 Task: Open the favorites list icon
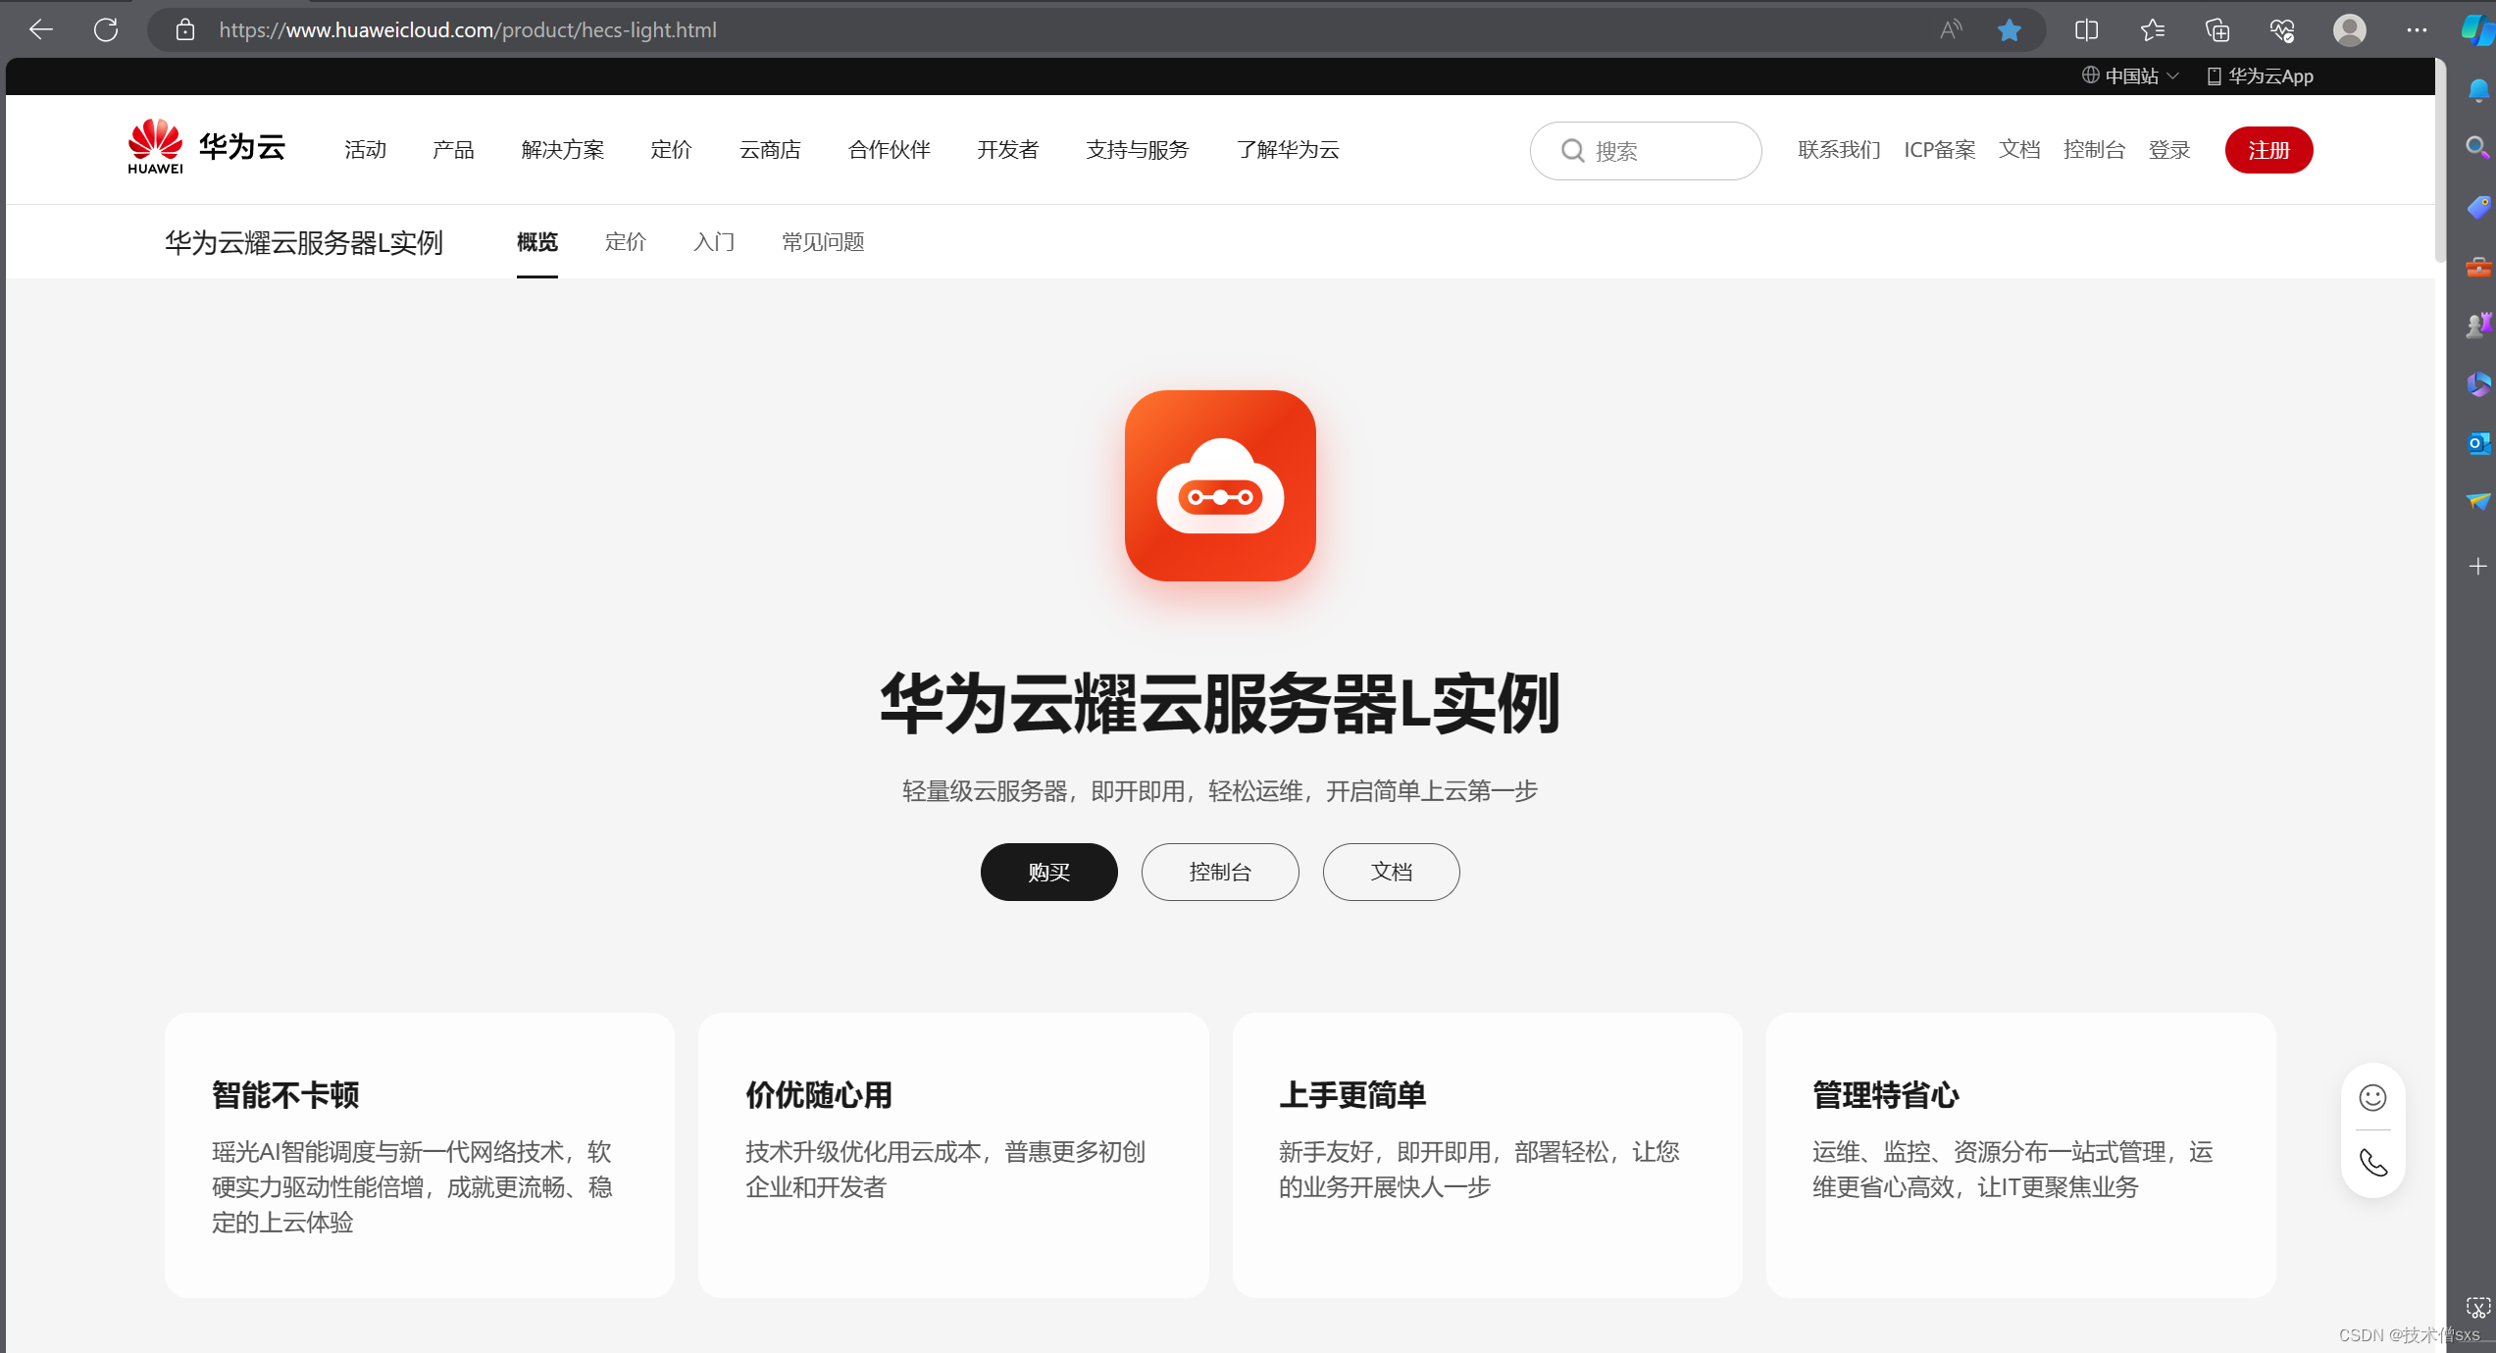[x=2152, y=29]
